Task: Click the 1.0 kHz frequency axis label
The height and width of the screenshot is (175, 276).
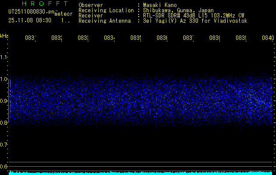Action: pos(4,79)
